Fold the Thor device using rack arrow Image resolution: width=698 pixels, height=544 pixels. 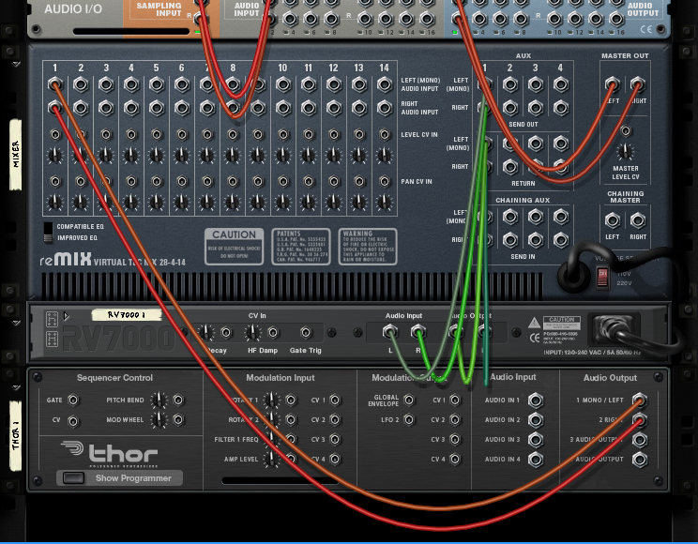tap(17, 387)
